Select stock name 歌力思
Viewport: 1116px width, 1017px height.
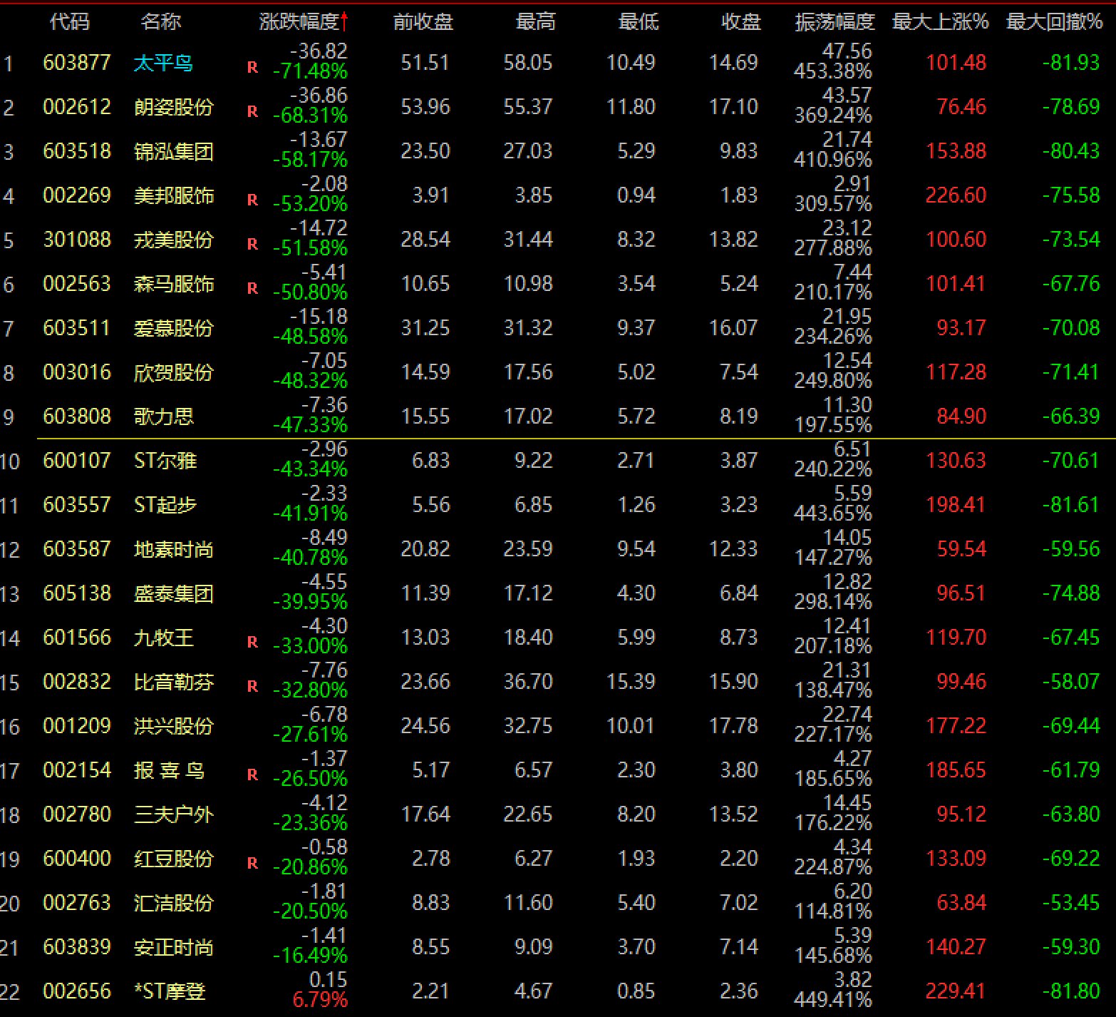click(163, 416)
